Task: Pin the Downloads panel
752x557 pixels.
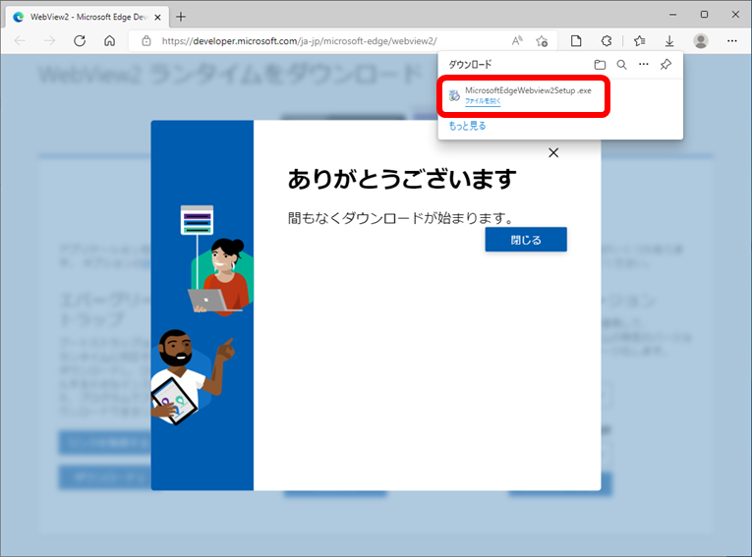Action: pos(665,64)
